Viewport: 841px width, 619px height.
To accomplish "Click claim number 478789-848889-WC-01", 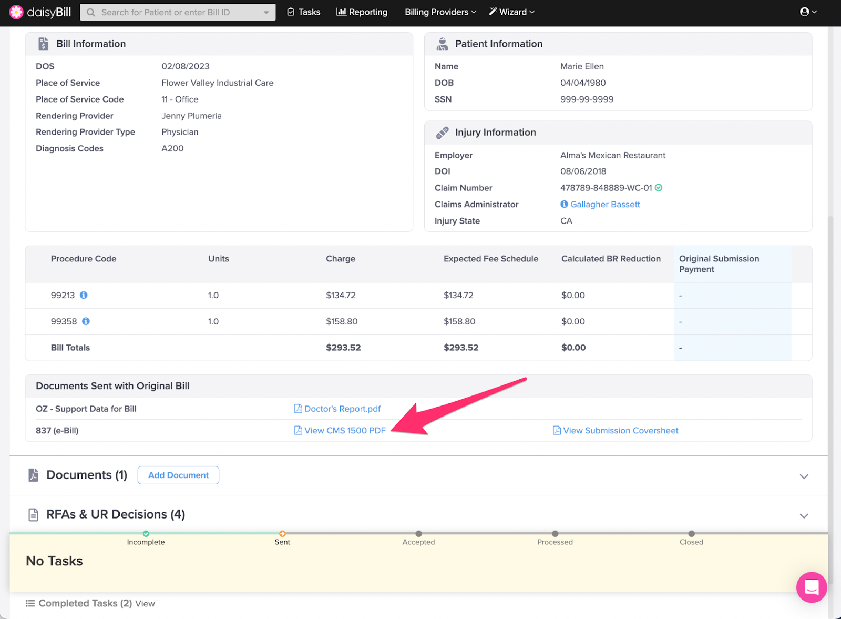I will (606, 188).
